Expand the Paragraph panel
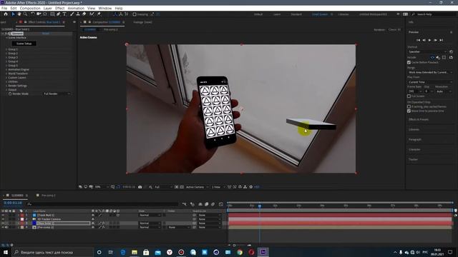Image resolution: width=458 pixels, height=257 pixels. pos(415,140)
